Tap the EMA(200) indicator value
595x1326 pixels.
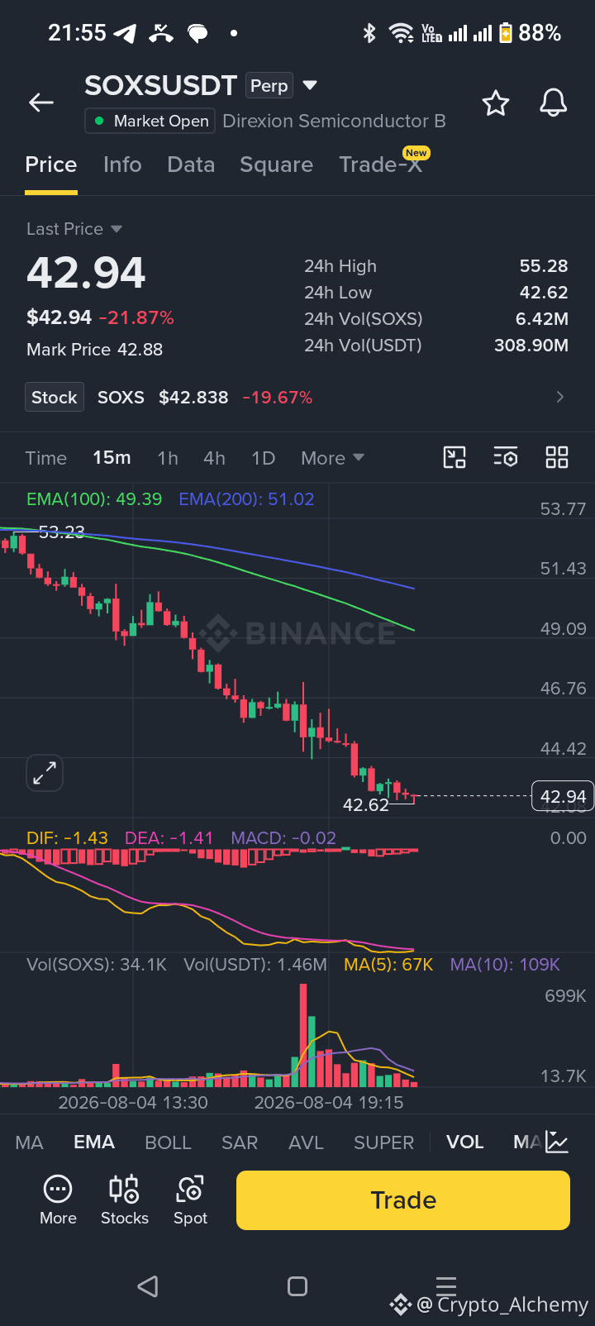pyautogui.click(x=246, y=499)
